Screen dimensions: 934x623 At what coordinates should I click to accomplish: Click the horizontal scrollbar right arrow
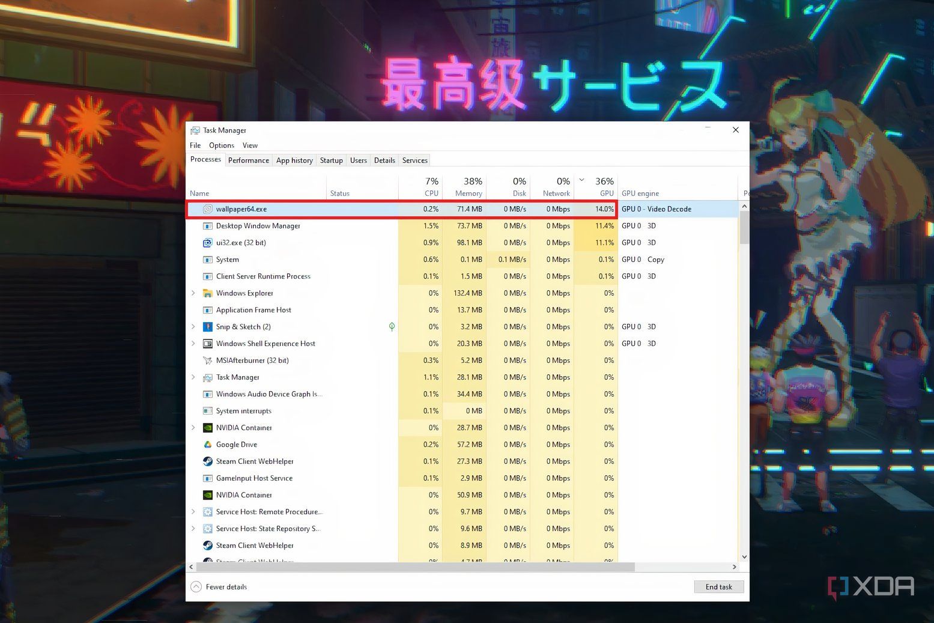tap(734, 567)
